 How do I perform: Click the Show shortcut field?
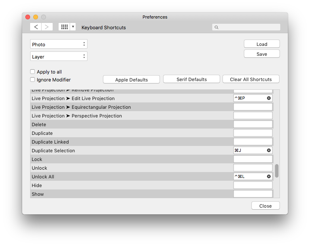(x=253, y=194)
